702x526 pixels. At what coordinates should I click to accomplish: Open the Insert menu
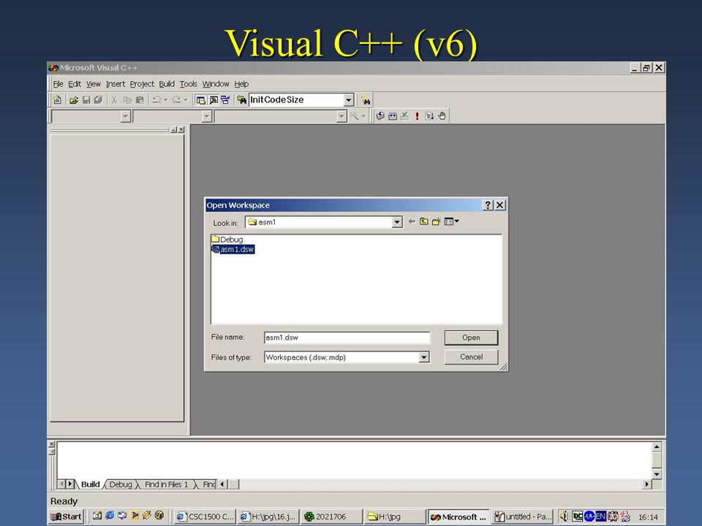pyautogui.click(x=116, y=84)
